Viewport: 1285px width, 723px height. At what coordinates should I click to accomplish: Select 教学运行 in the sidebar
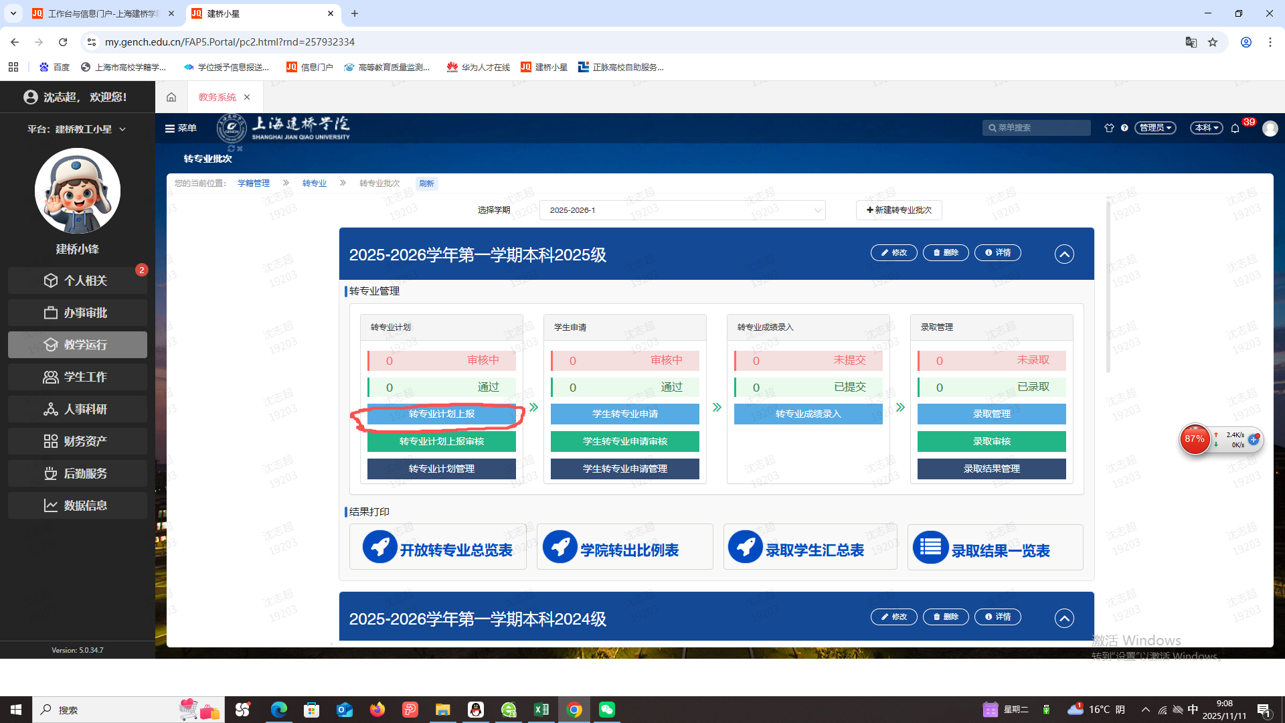point(78,345)
